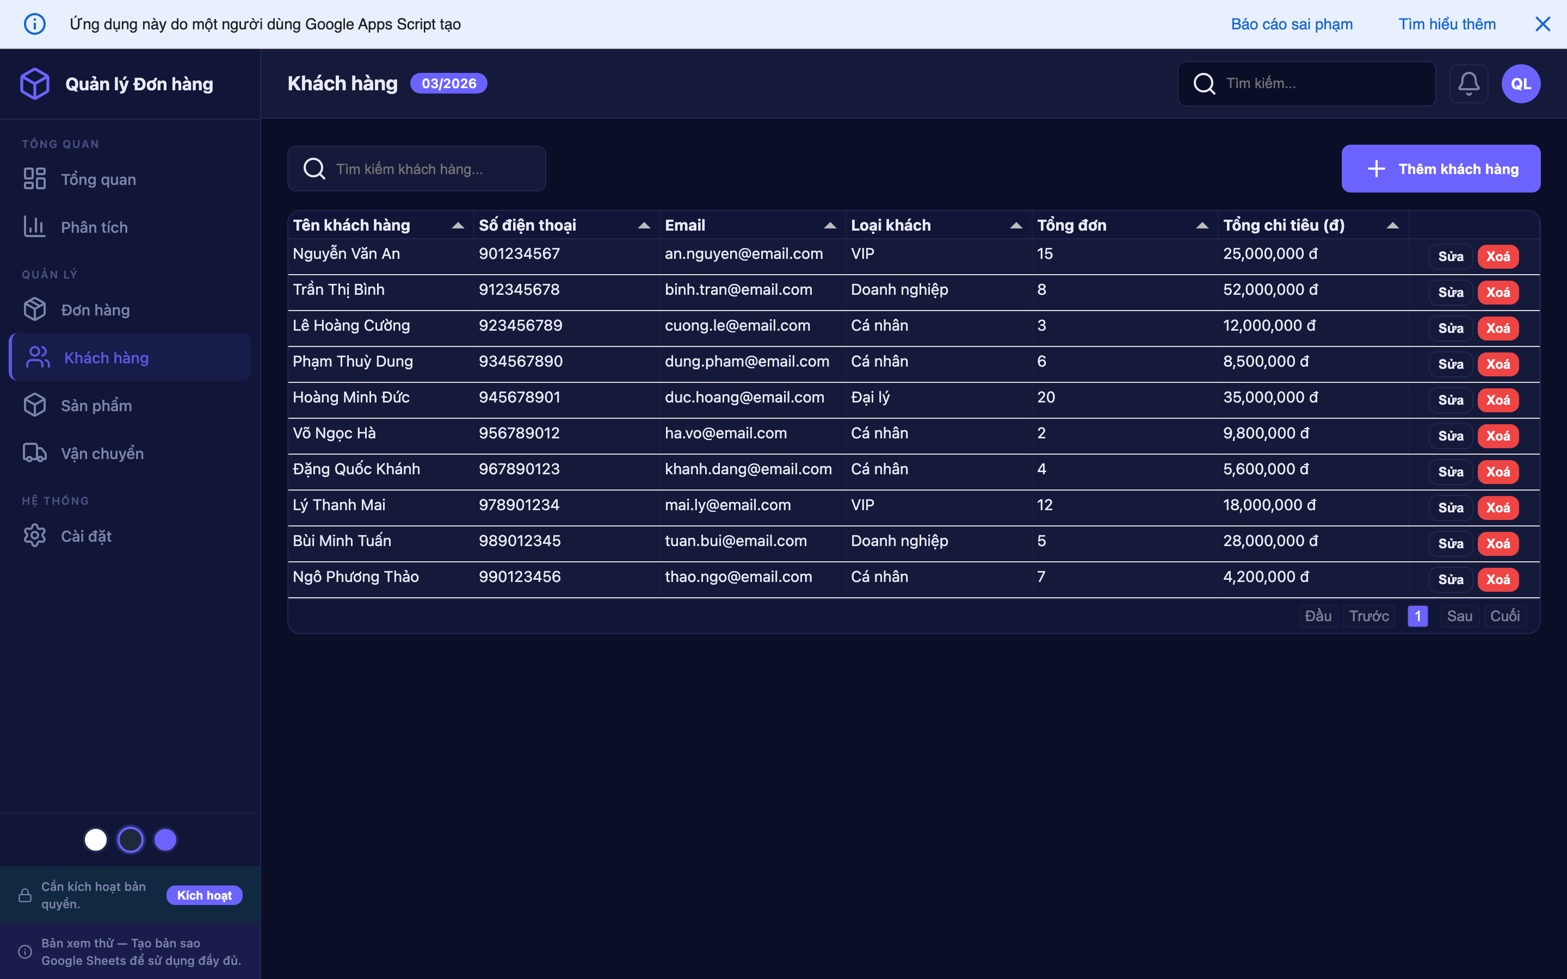Open the Tổng quan dashboard icon
The image size is (1567, 979).
coord(35,179)
